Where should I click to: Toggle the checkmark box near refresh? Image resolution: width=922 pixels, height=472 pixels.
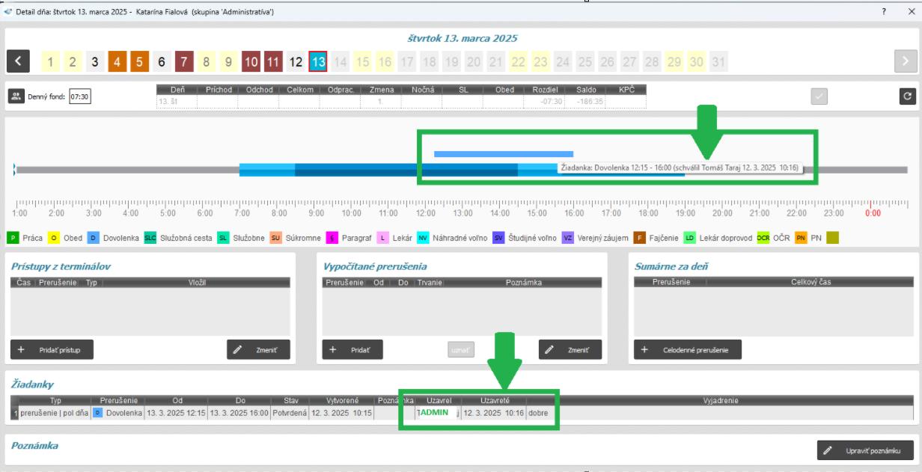(x=819, y=96)
